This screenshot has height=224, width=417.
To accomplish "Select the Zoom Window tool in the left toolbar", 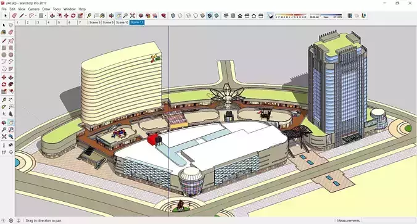I will pos(10,130).
